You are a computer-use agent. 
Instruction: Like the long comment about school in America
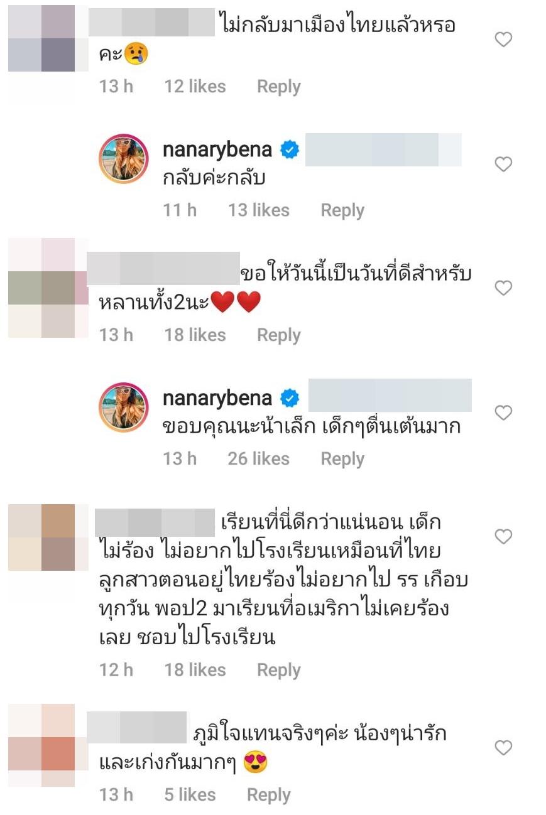[x=503, y=536]
